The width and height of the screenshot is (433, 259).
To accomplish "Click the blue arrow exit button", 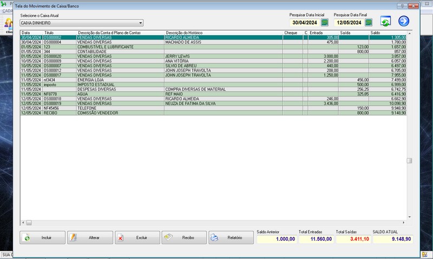I will 404,22.
